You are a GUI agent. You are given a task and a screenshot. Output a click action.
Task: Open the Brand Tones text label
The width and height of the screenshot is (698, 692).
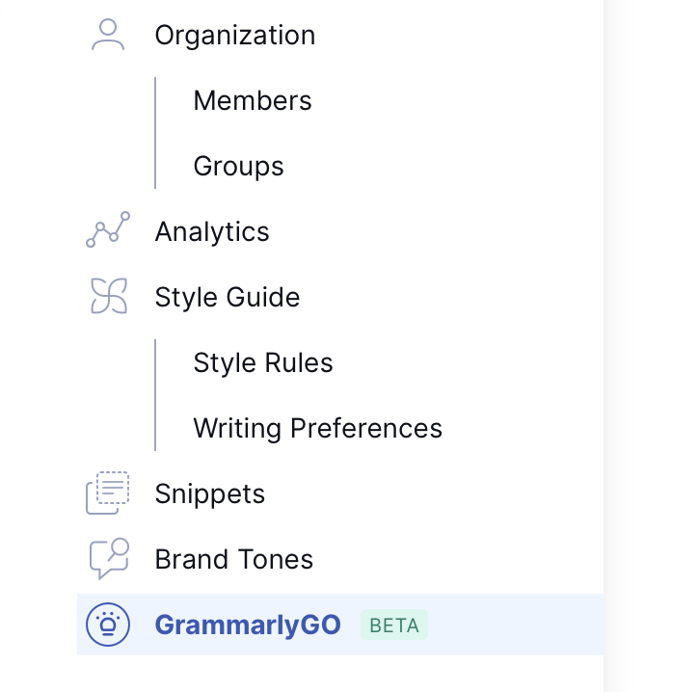coord(233,560)
